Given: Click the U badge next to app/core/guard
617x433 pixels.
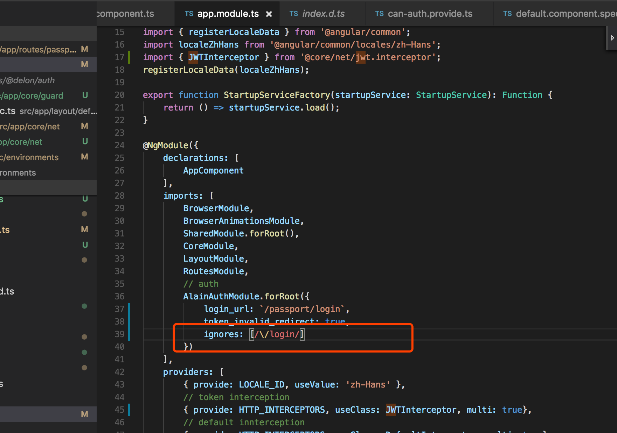Looking at the screenshot, I should pos(85,95).
